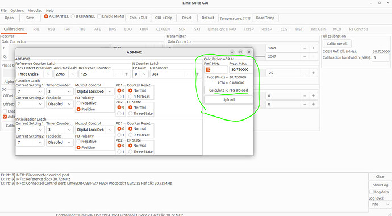Click the Reset button
This screenshot has height=216, width=392.
pos(187,18)
